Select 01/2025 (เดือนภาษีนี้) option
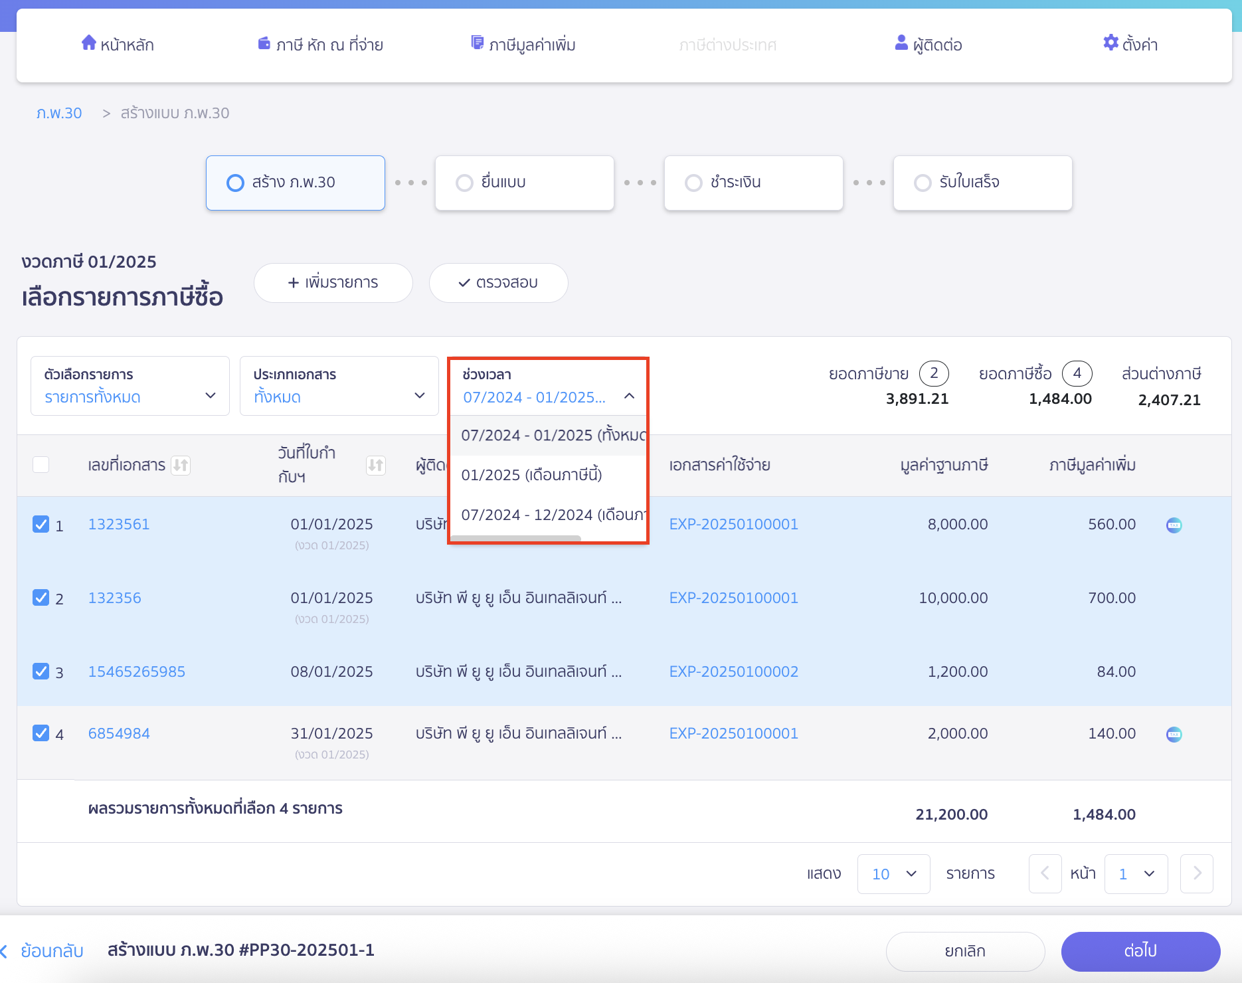This screenshot has height=983, width=1242. pyautogui.click(x=531, y=475)
